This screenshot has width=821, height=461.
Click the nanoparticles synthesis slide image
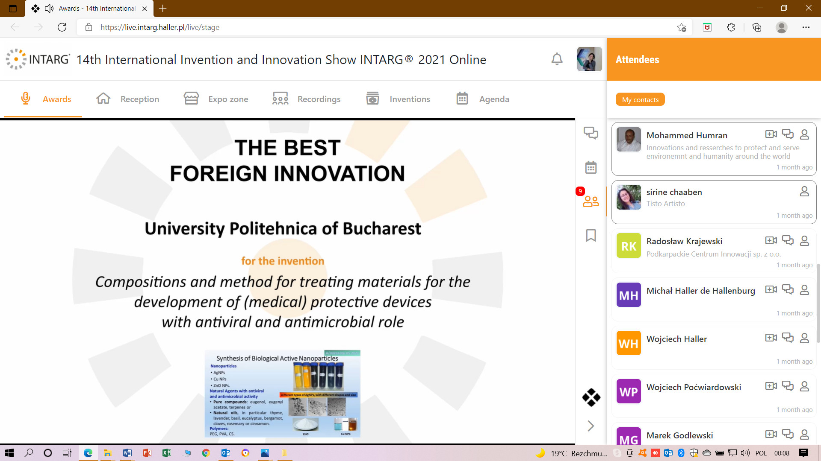[x=283, y=394]
